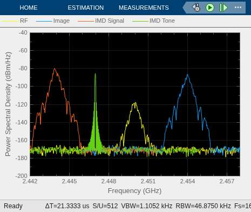Toggle the RF legend entry
This screenshot has height=212, width=251.
click(15, 21)
